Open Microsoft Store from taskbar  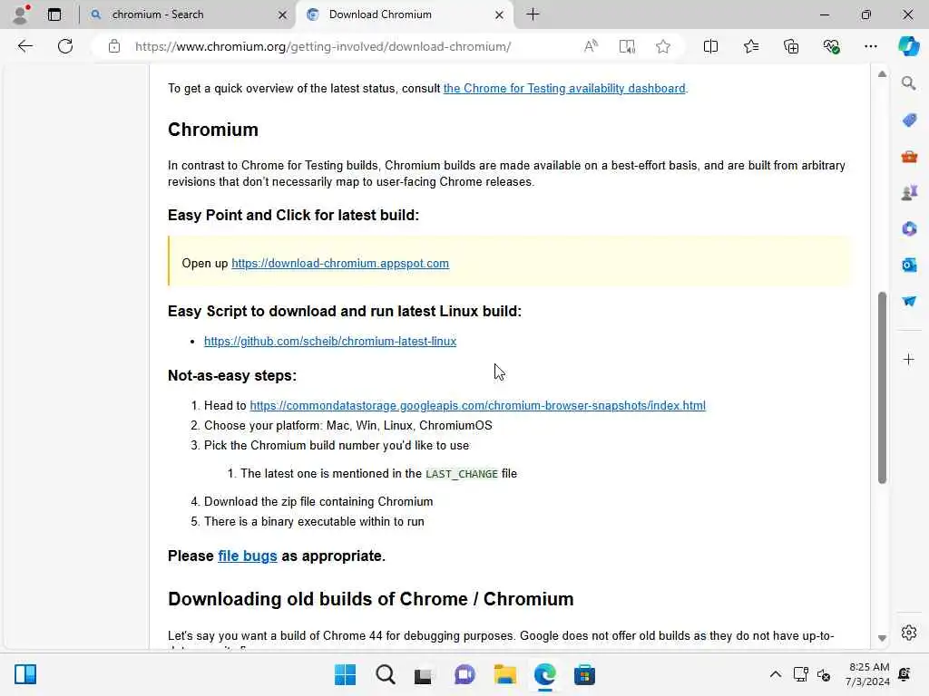[584, 674]
